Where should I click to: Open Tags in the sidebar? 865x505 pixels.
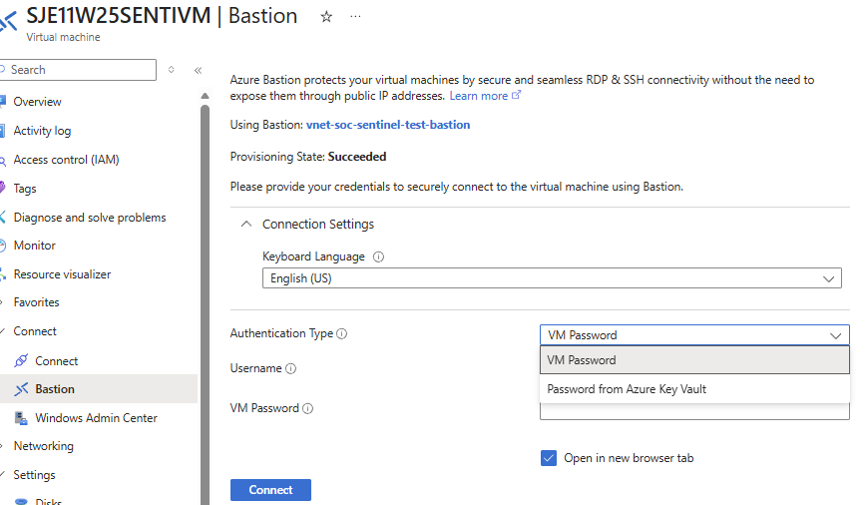point(25,189)
